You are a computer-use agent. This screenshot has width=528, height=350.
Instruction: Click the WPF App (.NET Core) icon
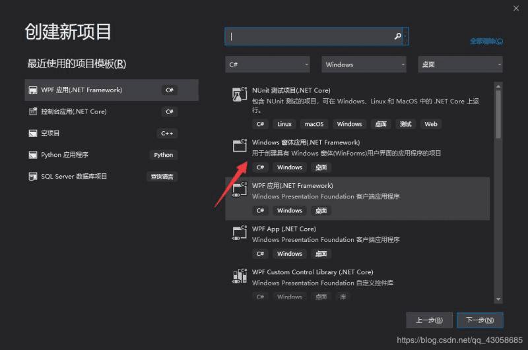tap(240, 233)
